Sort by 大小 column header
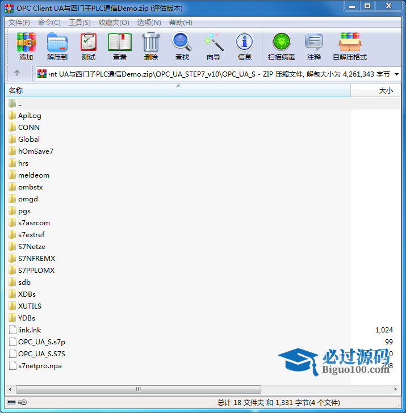This screenshot has width=406, height=413. click(375, 91)
